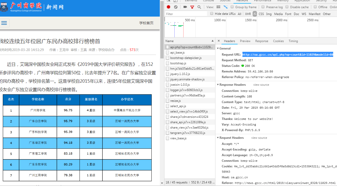The height and width of the screenshot is (187, 337).
Task: Enable Preserve log checkbox
Action: point(263,7)
